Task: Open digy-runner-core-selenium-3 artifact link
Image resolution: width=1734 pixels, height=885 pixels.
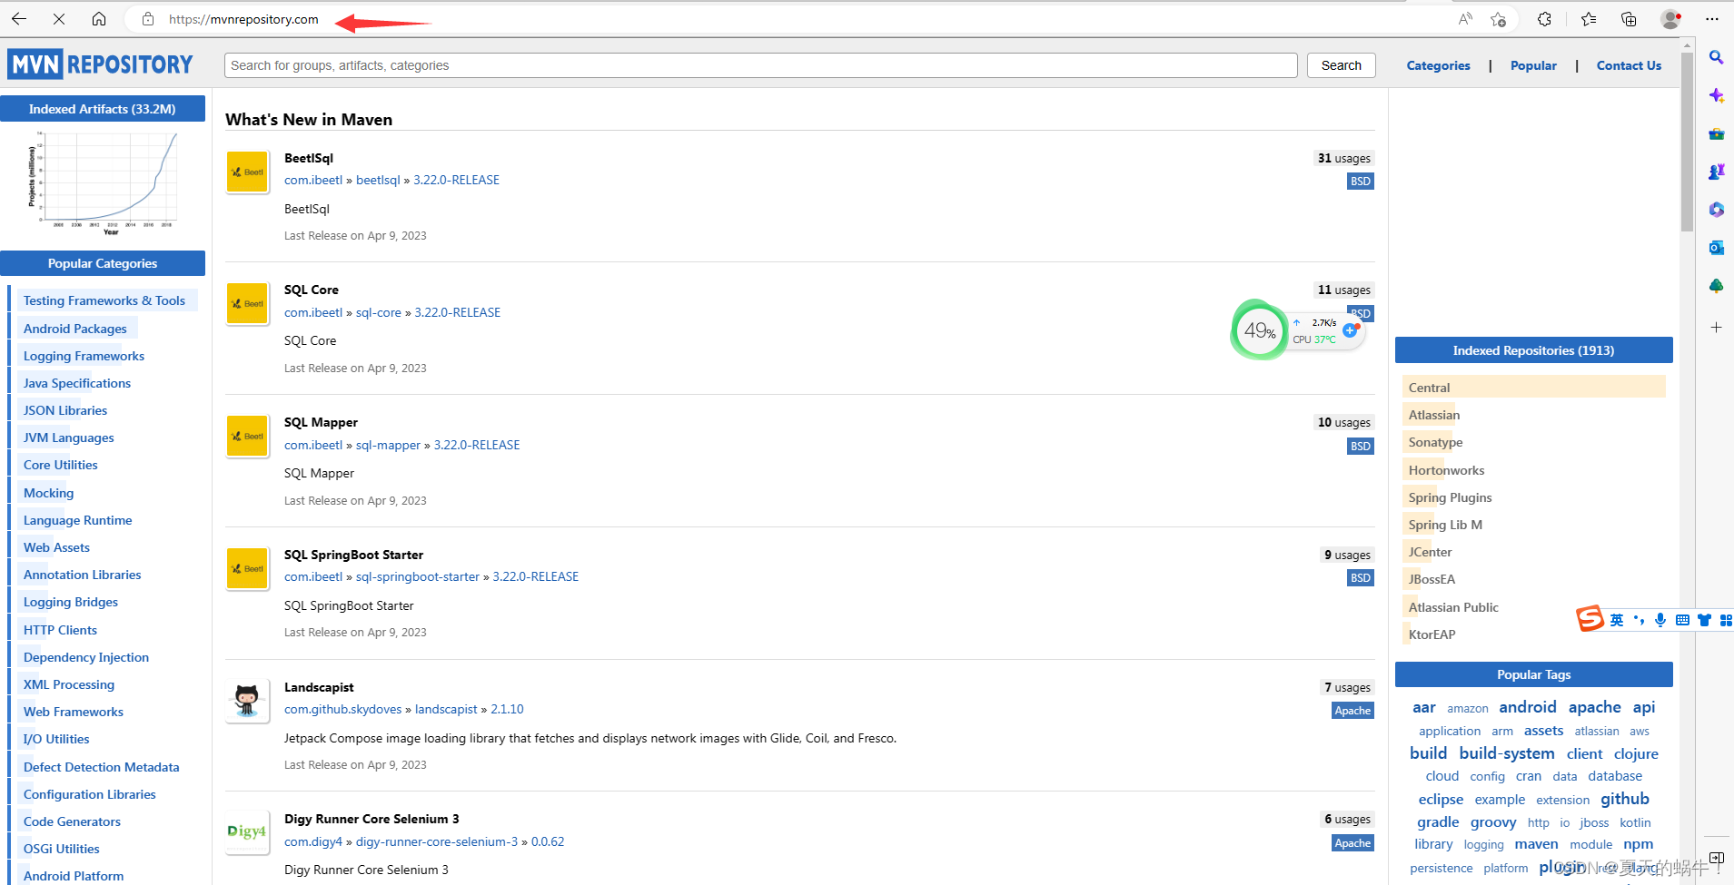Action: pos(437,841)
